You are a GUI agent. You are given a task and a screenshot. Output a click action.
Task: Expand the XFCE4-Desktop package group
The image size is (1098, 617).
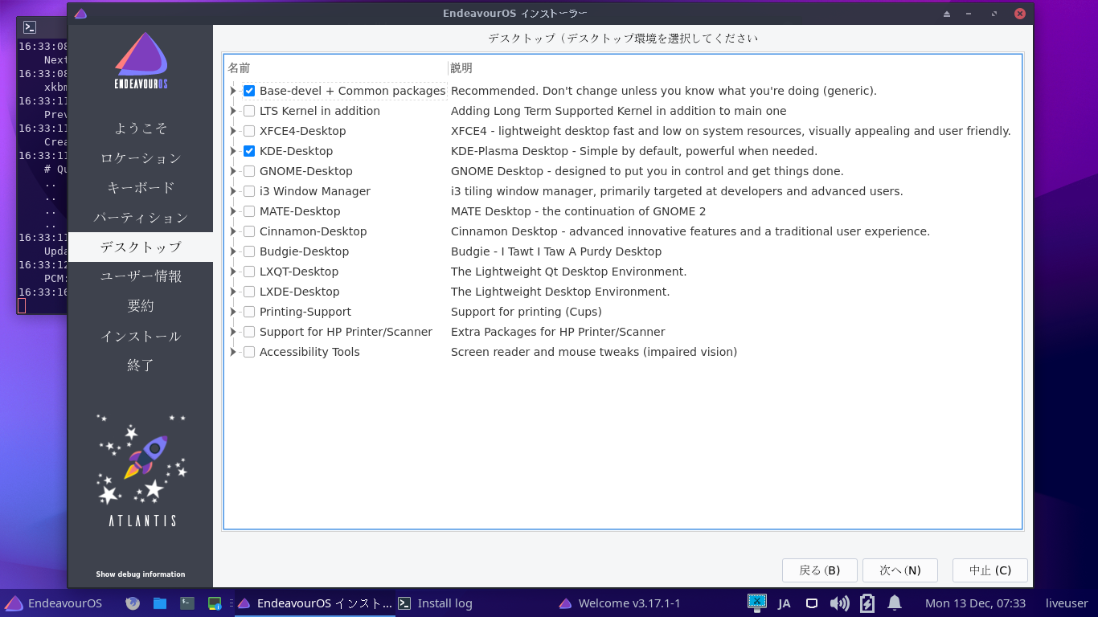pyautogui.click(x=233, y=131)
